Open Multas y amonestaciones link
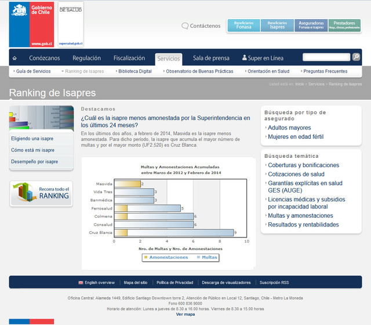 click(300, 215)
